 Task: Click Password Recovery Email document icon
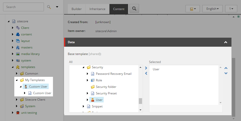tap(93, 74)
